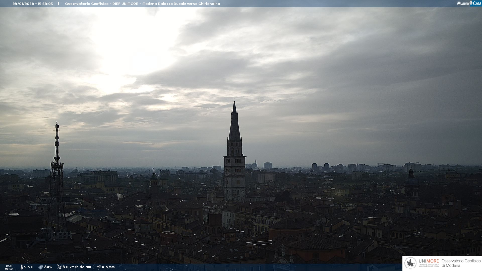Click the humidity water drops icon
Viewport: 482px width, 271px height.
pos(41,267)
